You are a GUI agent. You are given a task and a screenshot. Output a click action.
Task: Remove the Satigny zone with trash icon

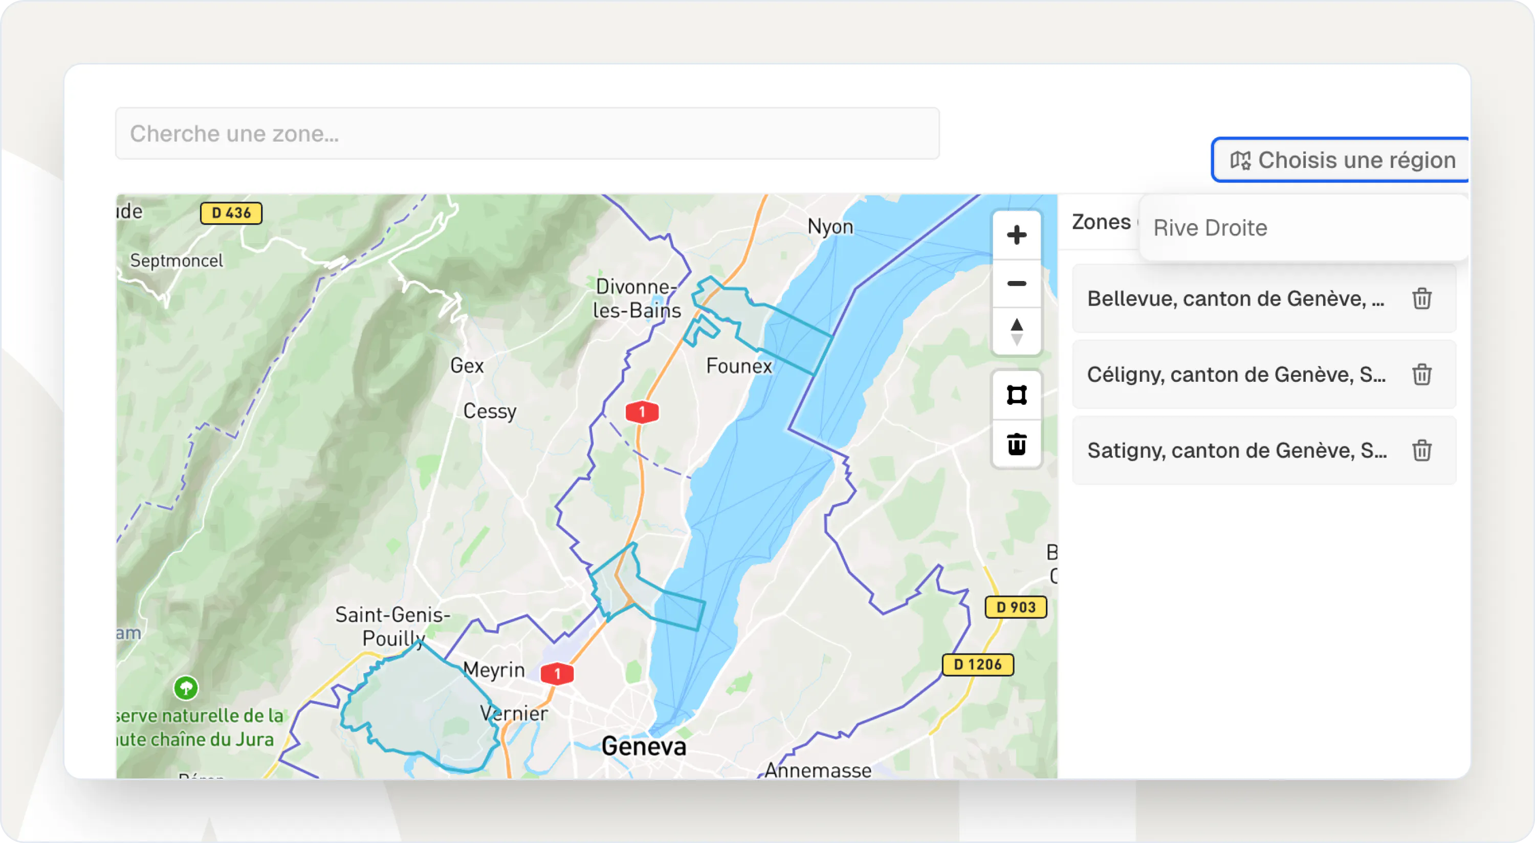point(1422,451)
